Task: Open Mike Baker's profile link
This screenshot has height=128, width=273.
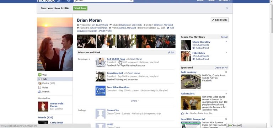Action: (199, 53)
